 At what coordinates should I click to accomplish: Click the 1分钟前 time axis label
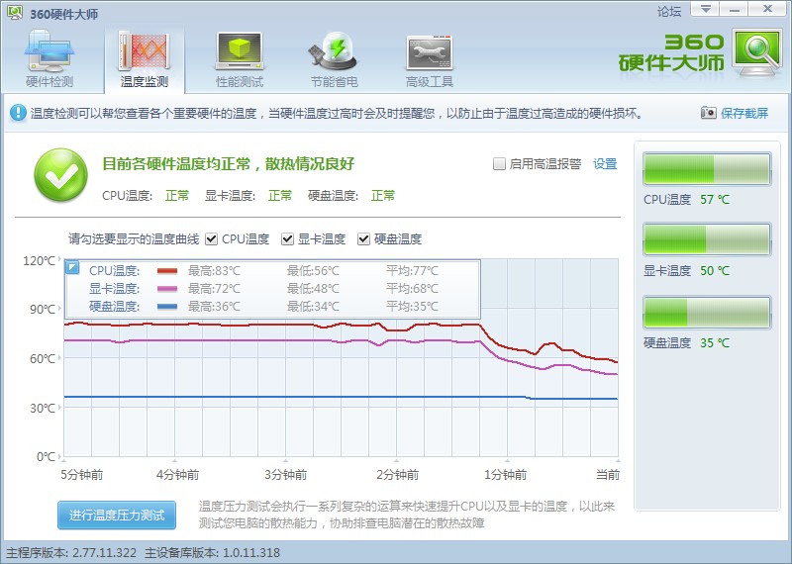tap(505, 475)
